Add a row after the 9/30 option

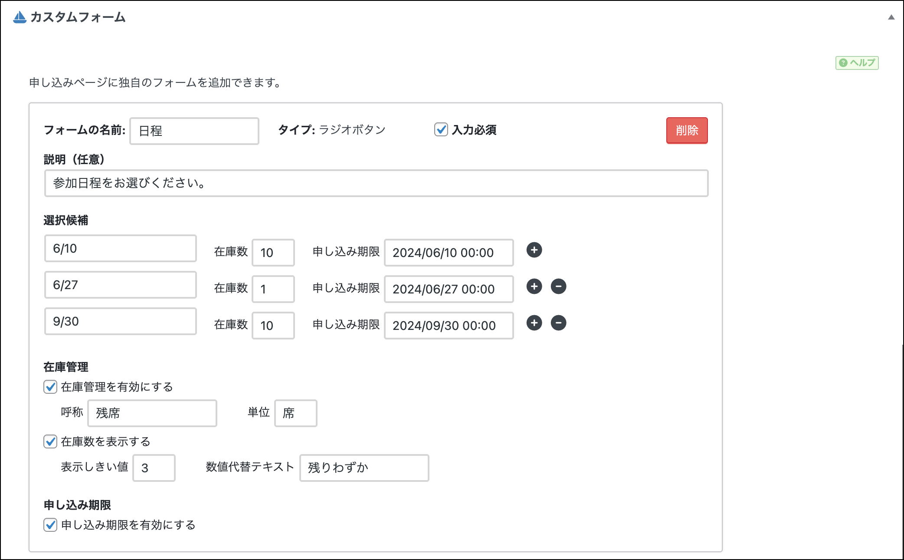[534, 323]
